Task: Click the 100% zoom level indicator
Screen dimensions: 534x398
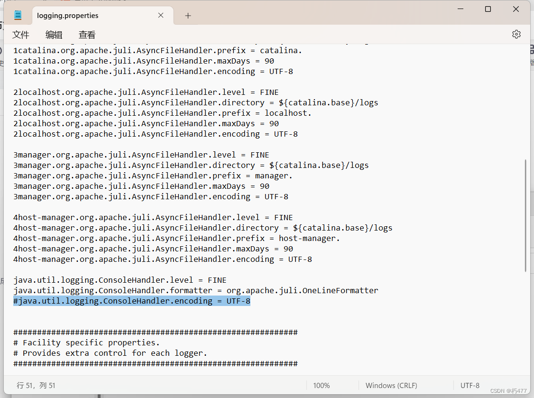Action: 322,385
